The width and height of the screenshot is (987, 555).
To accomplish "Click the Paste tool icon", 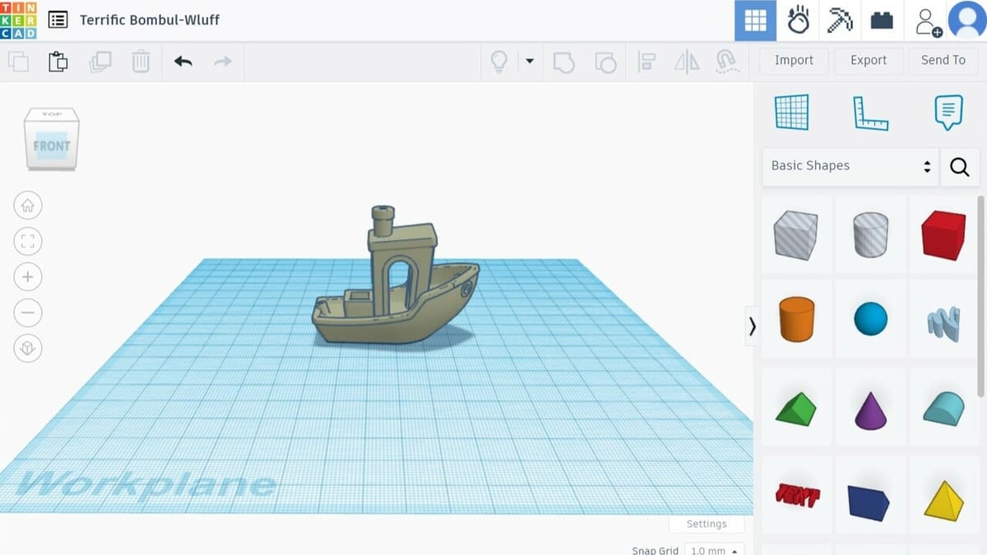I will click(x=58, y=62).
